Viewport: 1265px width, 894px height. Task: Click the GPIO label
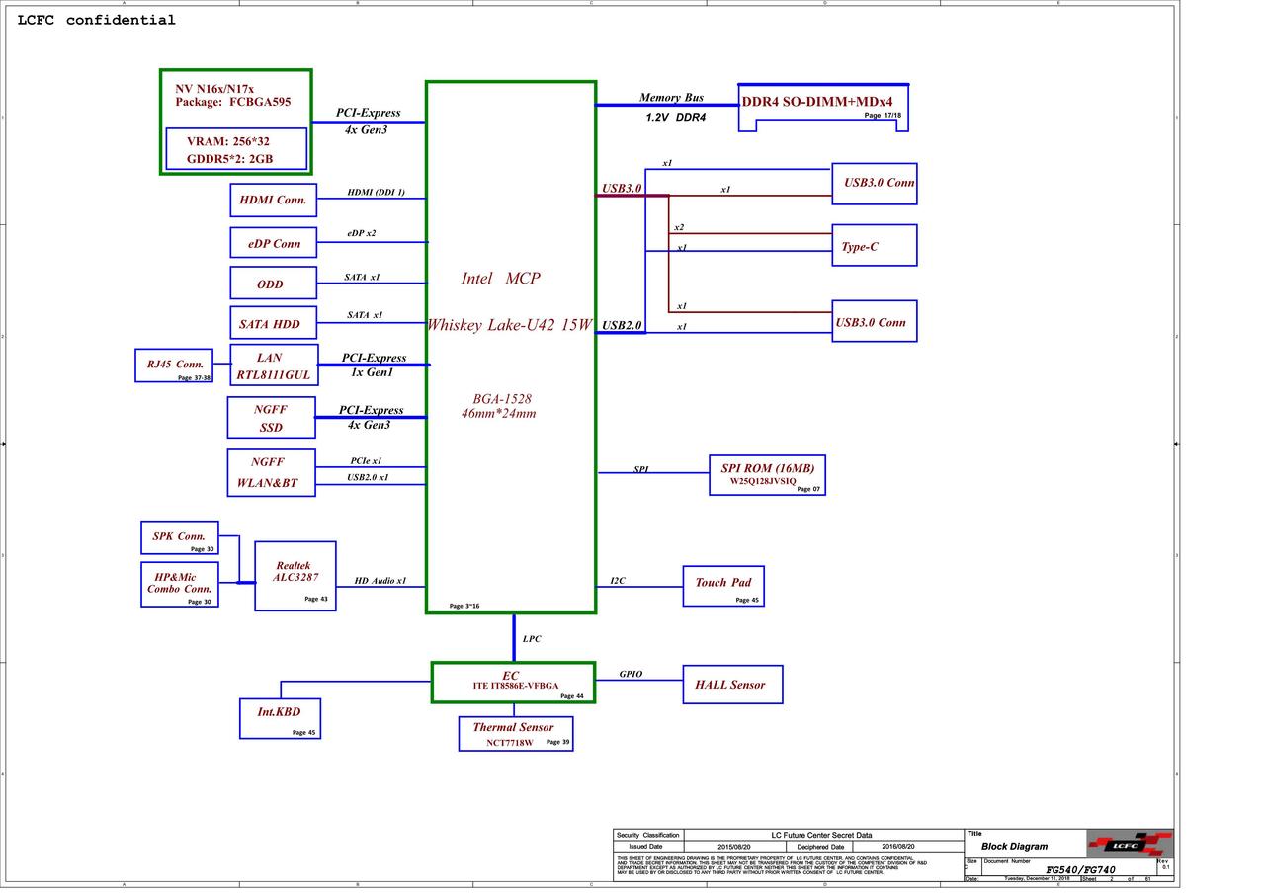point(631,674)
